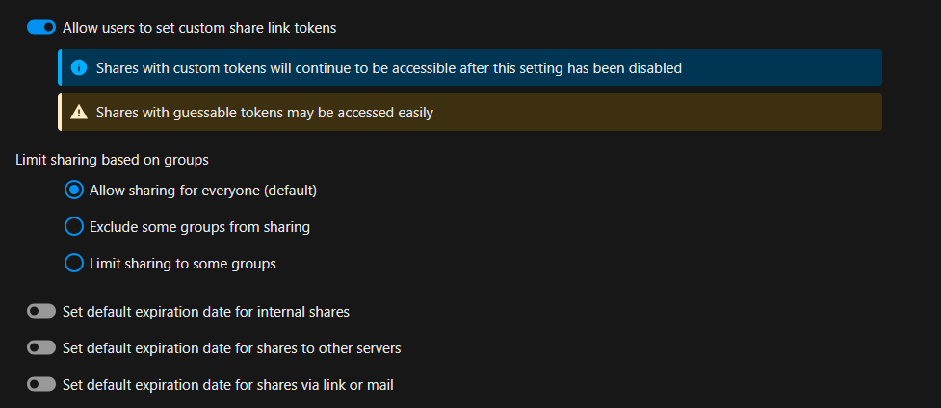Image resolution: width=941 pixels, height=408 pixels.
Task: Click the custom tokens remain accessible info message
Action: [389, 68]
